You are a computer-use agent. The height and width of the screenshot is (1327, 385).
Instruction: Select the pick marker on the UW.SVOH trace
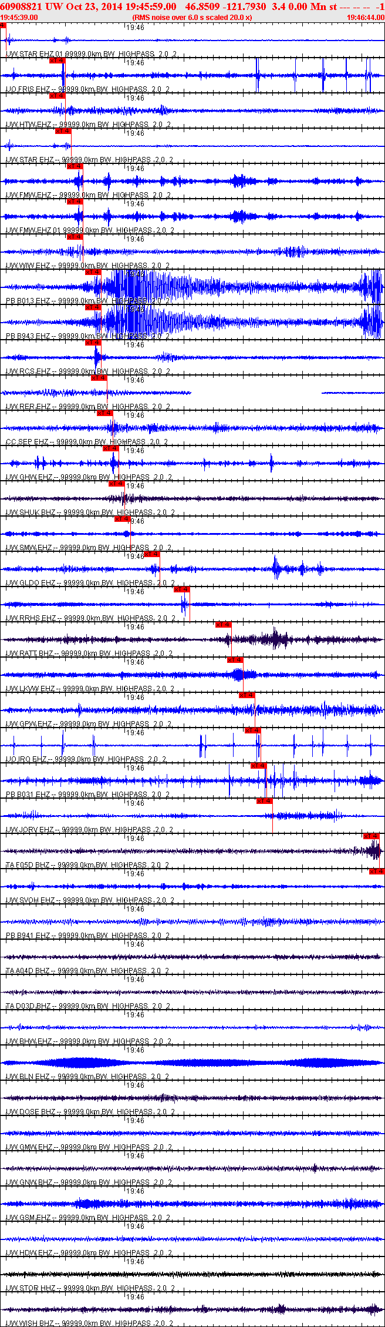click(x=376, y=872)
